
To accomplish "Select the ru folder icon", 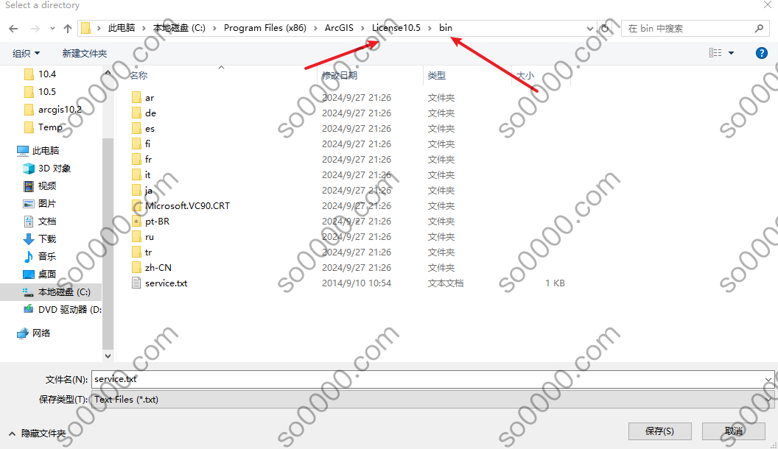I will [137, 236].
